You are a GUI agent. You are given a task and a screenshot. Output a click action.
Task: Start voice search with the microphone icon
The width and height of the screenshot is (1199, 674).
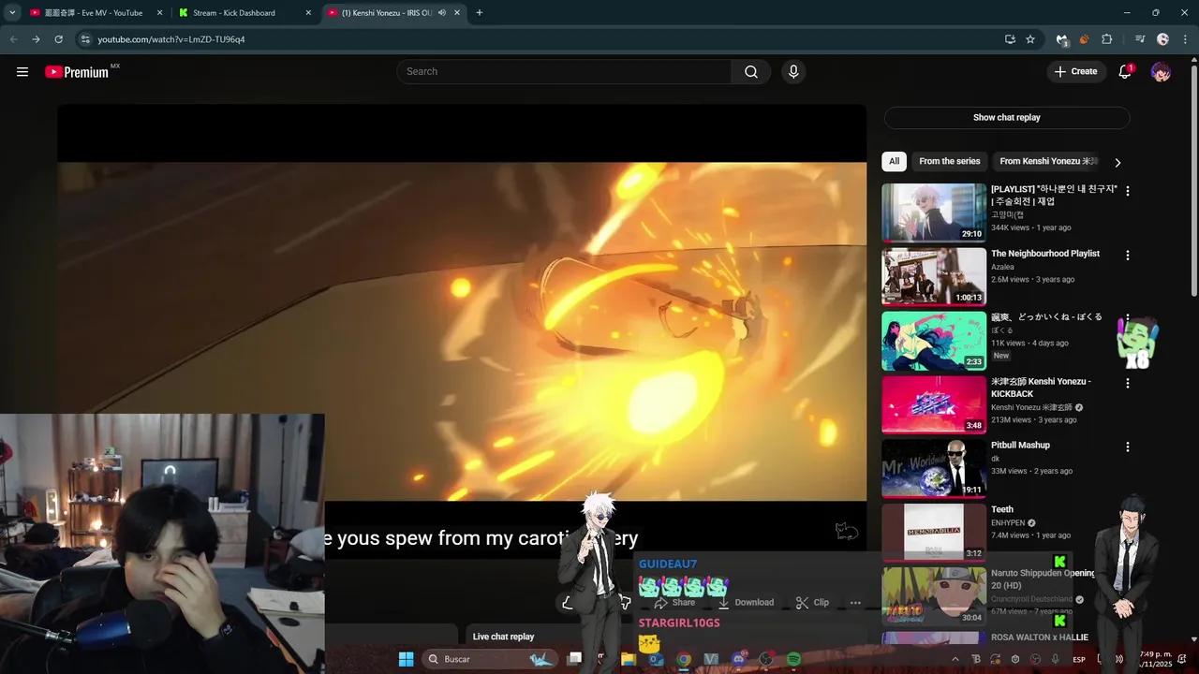793,72
